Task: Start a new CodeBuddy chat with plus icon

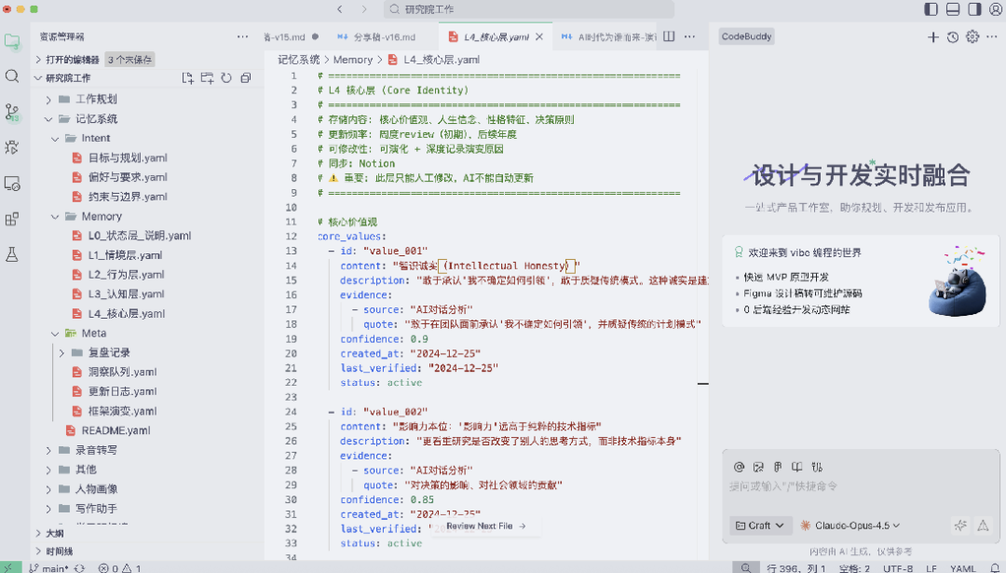Action: click(x=931, y=37)
